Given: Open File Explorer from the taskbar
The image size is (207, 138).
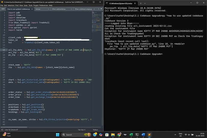Looking at the screenshot, I should coord(113,135).
